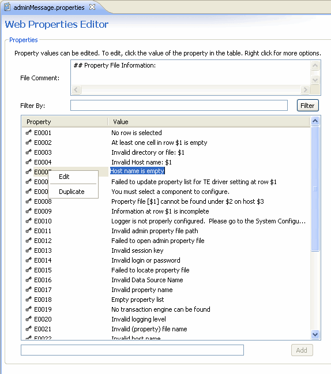Close the adminMessage.properties editor tab
This screenshot has height=374, width=331.
[92, 7]
